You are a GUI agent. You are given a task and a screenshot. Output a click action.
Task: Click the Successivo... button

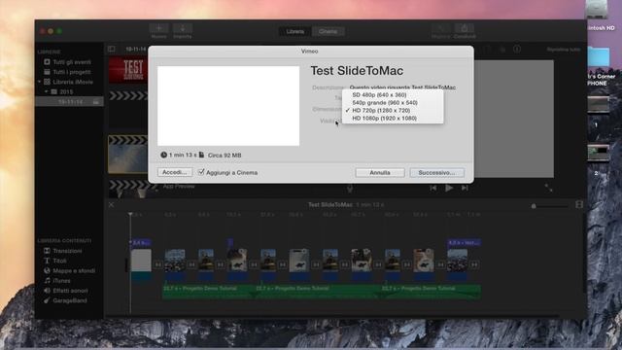[436, 173]
